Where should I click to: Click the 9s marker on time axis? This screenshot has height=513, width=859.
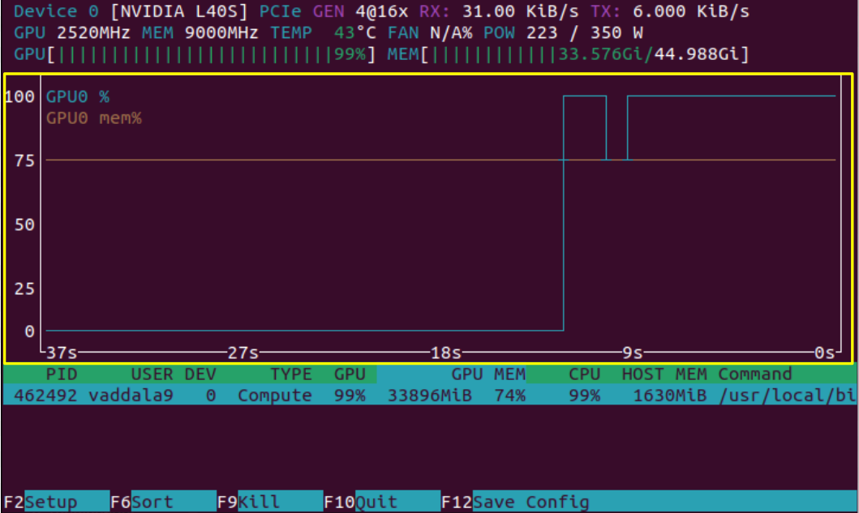coord(632,353)
